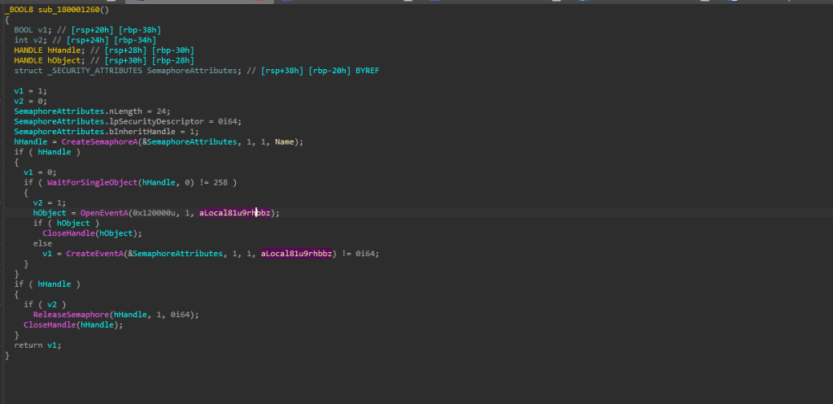The image size is (833, 404).
Task: Click the bInheritHandle field
Action: [142, 132]
